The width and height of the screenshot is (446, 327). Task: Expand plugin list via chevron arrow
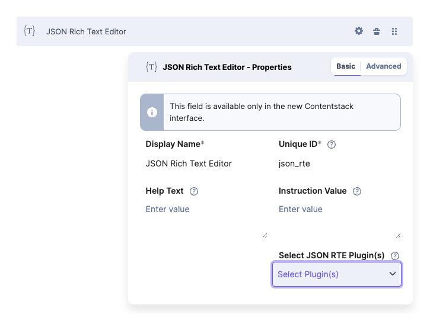point(393,274)
